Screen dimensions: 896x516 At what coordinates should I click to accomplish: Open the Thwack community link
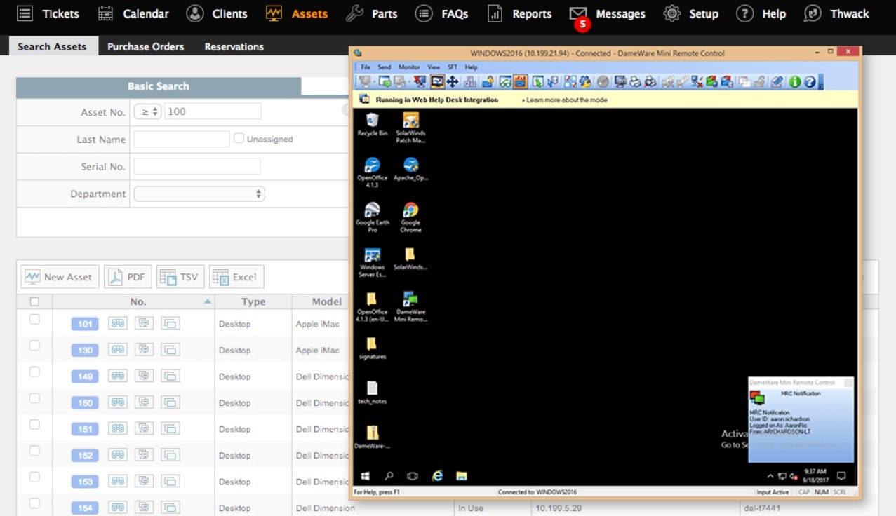[836, 13]
